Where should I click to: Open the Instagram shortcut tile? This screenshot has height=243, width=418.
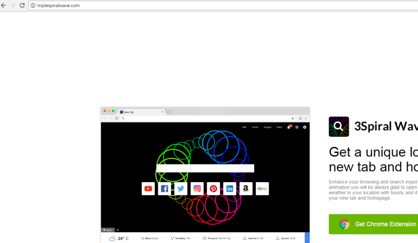197,189
